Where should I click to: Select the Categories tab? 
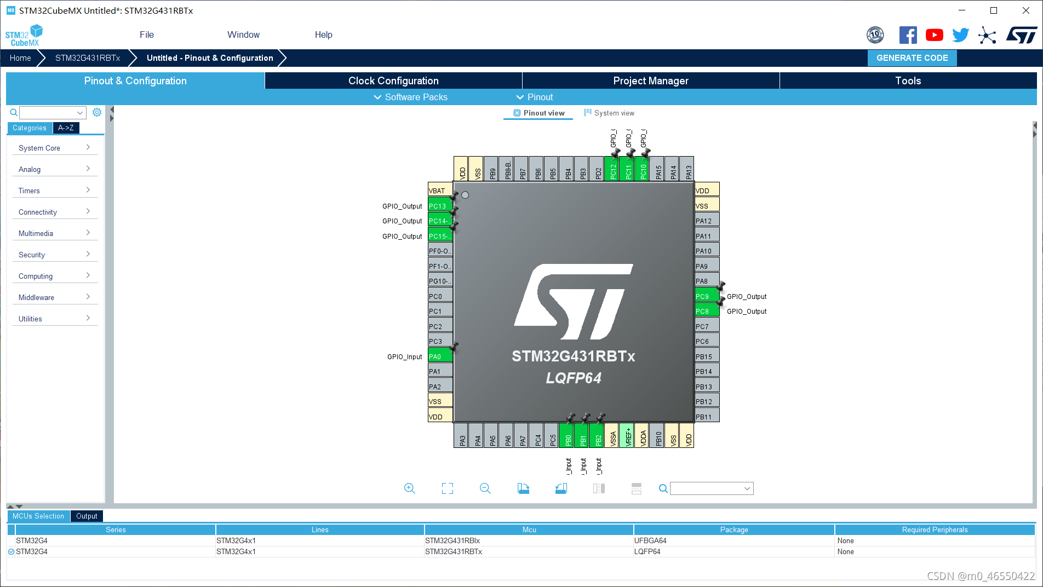point(30,128)
